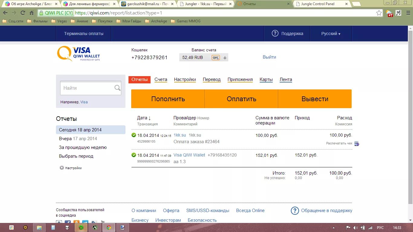Open the ArcheAge bookmarks folder
This screenshot has height=232, width=413.
[x=156, y=21]
